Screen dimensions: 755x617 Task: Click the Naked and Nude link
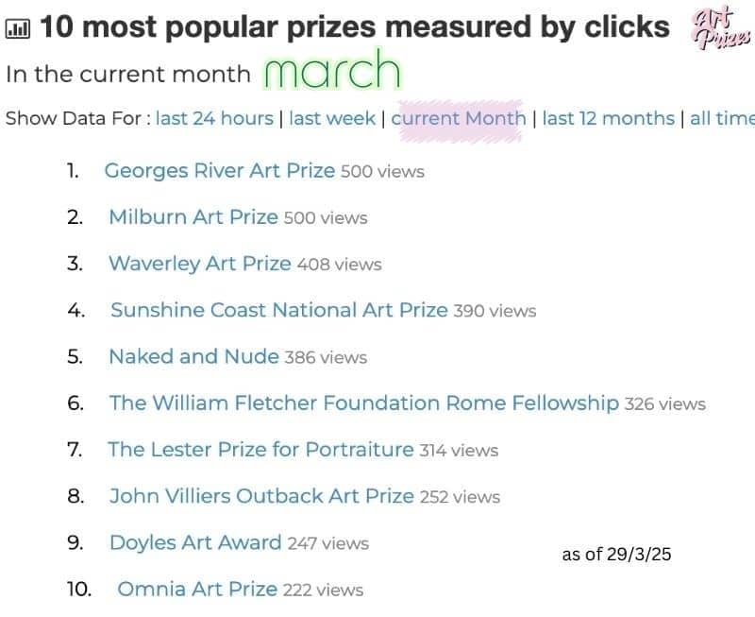click(193, 356)
